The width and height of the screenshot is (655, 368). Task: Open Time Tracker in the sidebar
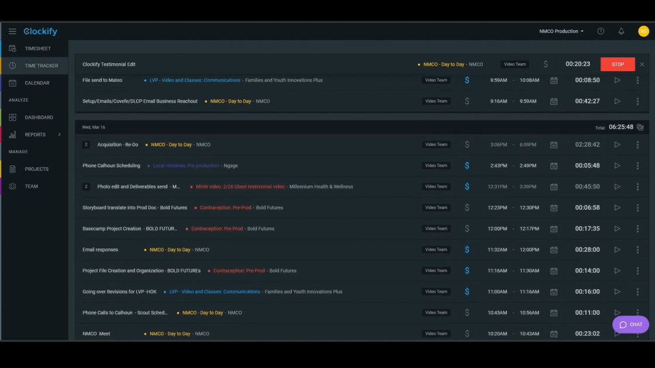click(x=35, y=65)
